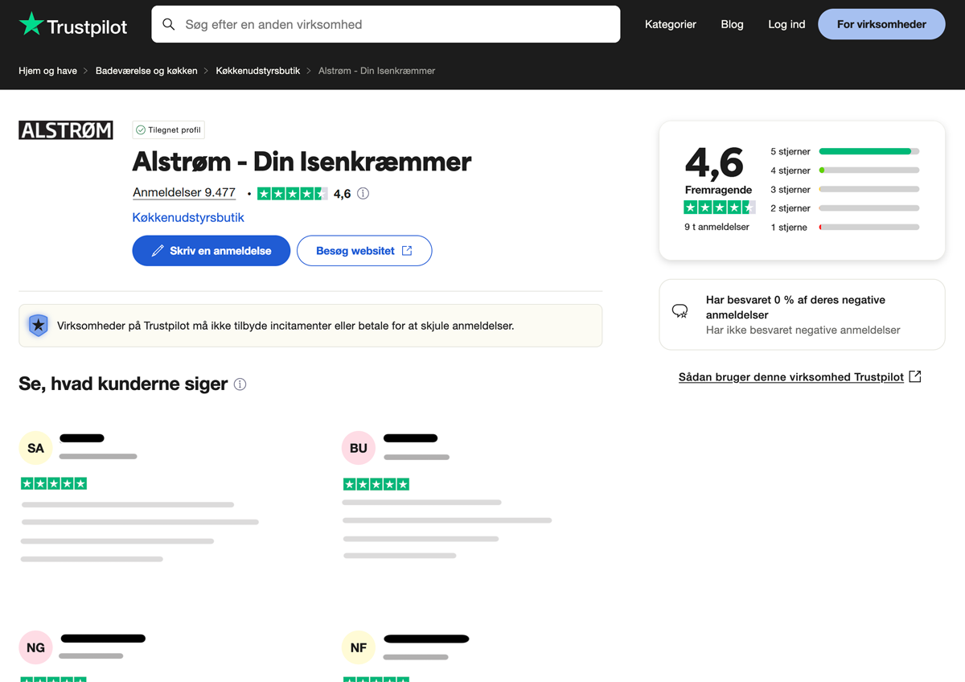Click the 'Søg efter en anden virksomhed' field
This screenshot has height=682, width=965.
click(394, 24)
